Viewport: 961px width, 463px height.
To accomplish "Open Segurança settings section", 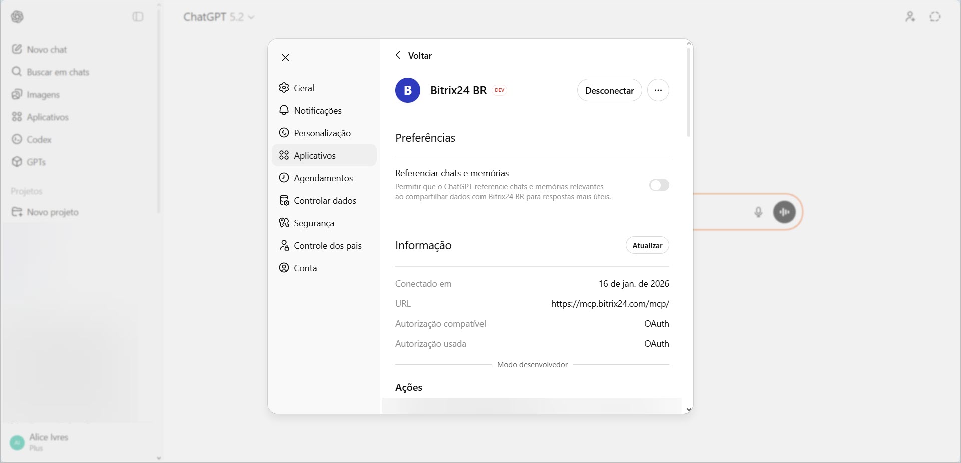I will coord(313,223).
